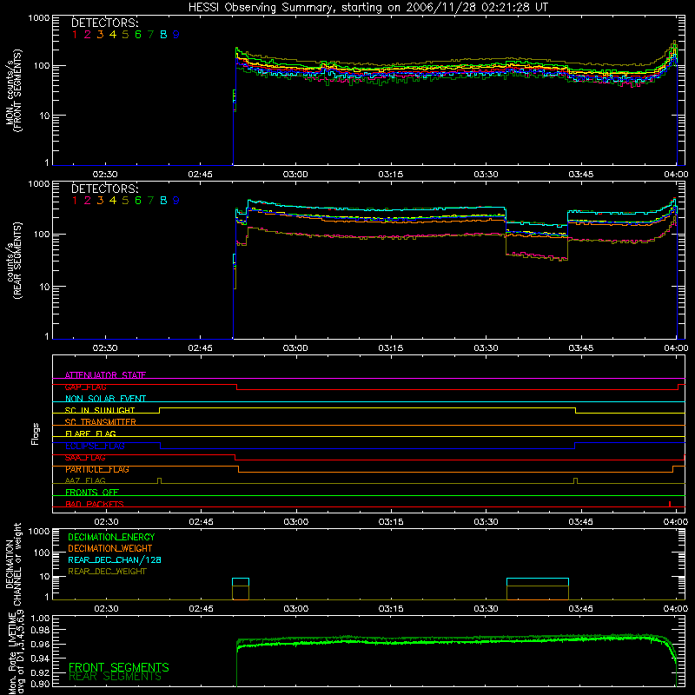Click the 'BAD_PACKETS' flag label
Viewport: 695px width, 695px height.
[x=95, y=504]
